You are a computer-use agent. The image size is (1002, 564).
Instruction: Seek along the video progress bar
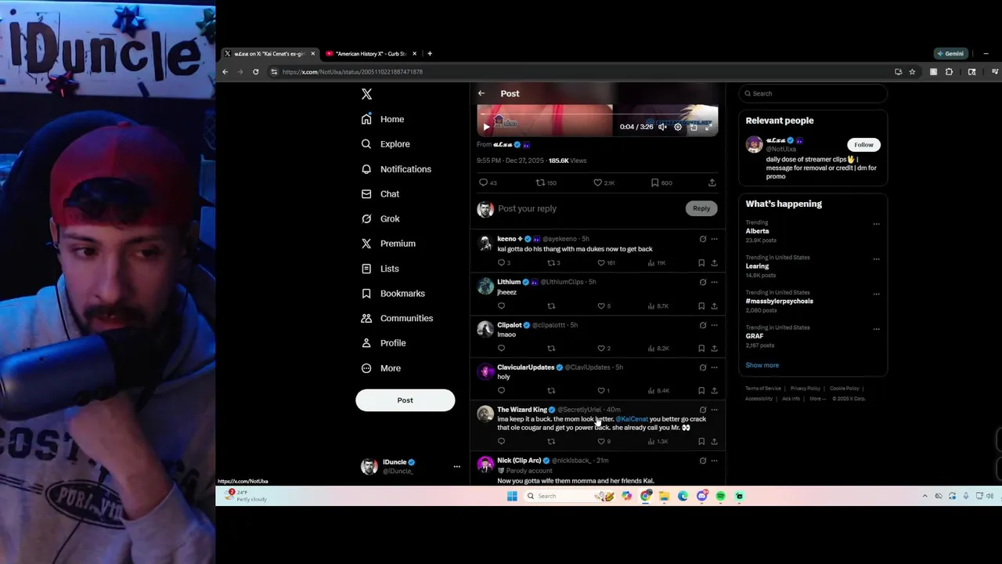(x=597, y=115)
